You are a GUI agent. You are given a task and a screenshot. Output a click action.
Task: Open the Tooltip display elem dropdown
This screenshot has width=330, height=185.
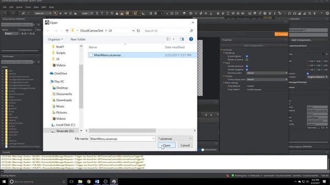267,80
